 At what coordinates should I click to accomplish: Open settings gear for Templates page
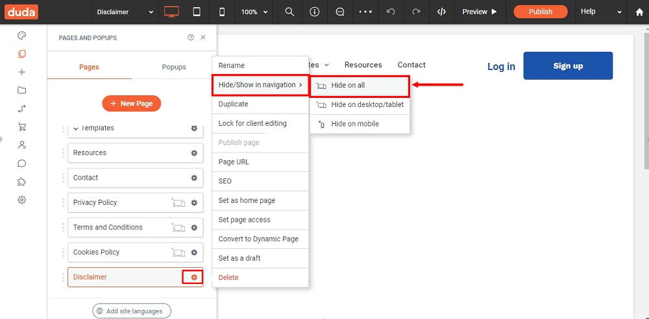point(193,128)
